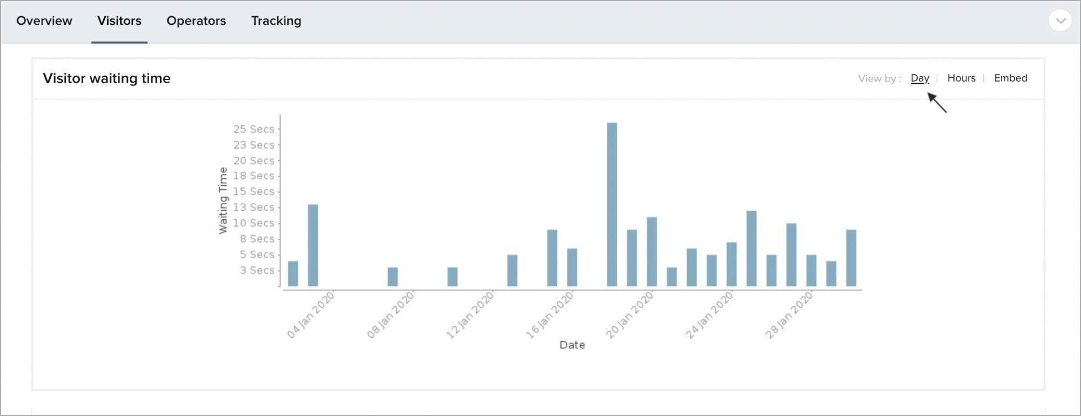The image size is (1081, 416).
Task: Click the second bar from the left
Action: pyautogui.click(x=313, y=245)
